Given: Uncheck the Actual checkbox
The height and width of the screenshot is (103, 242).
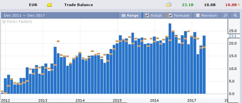Looking at the screenshot, I should coord(147,15).
